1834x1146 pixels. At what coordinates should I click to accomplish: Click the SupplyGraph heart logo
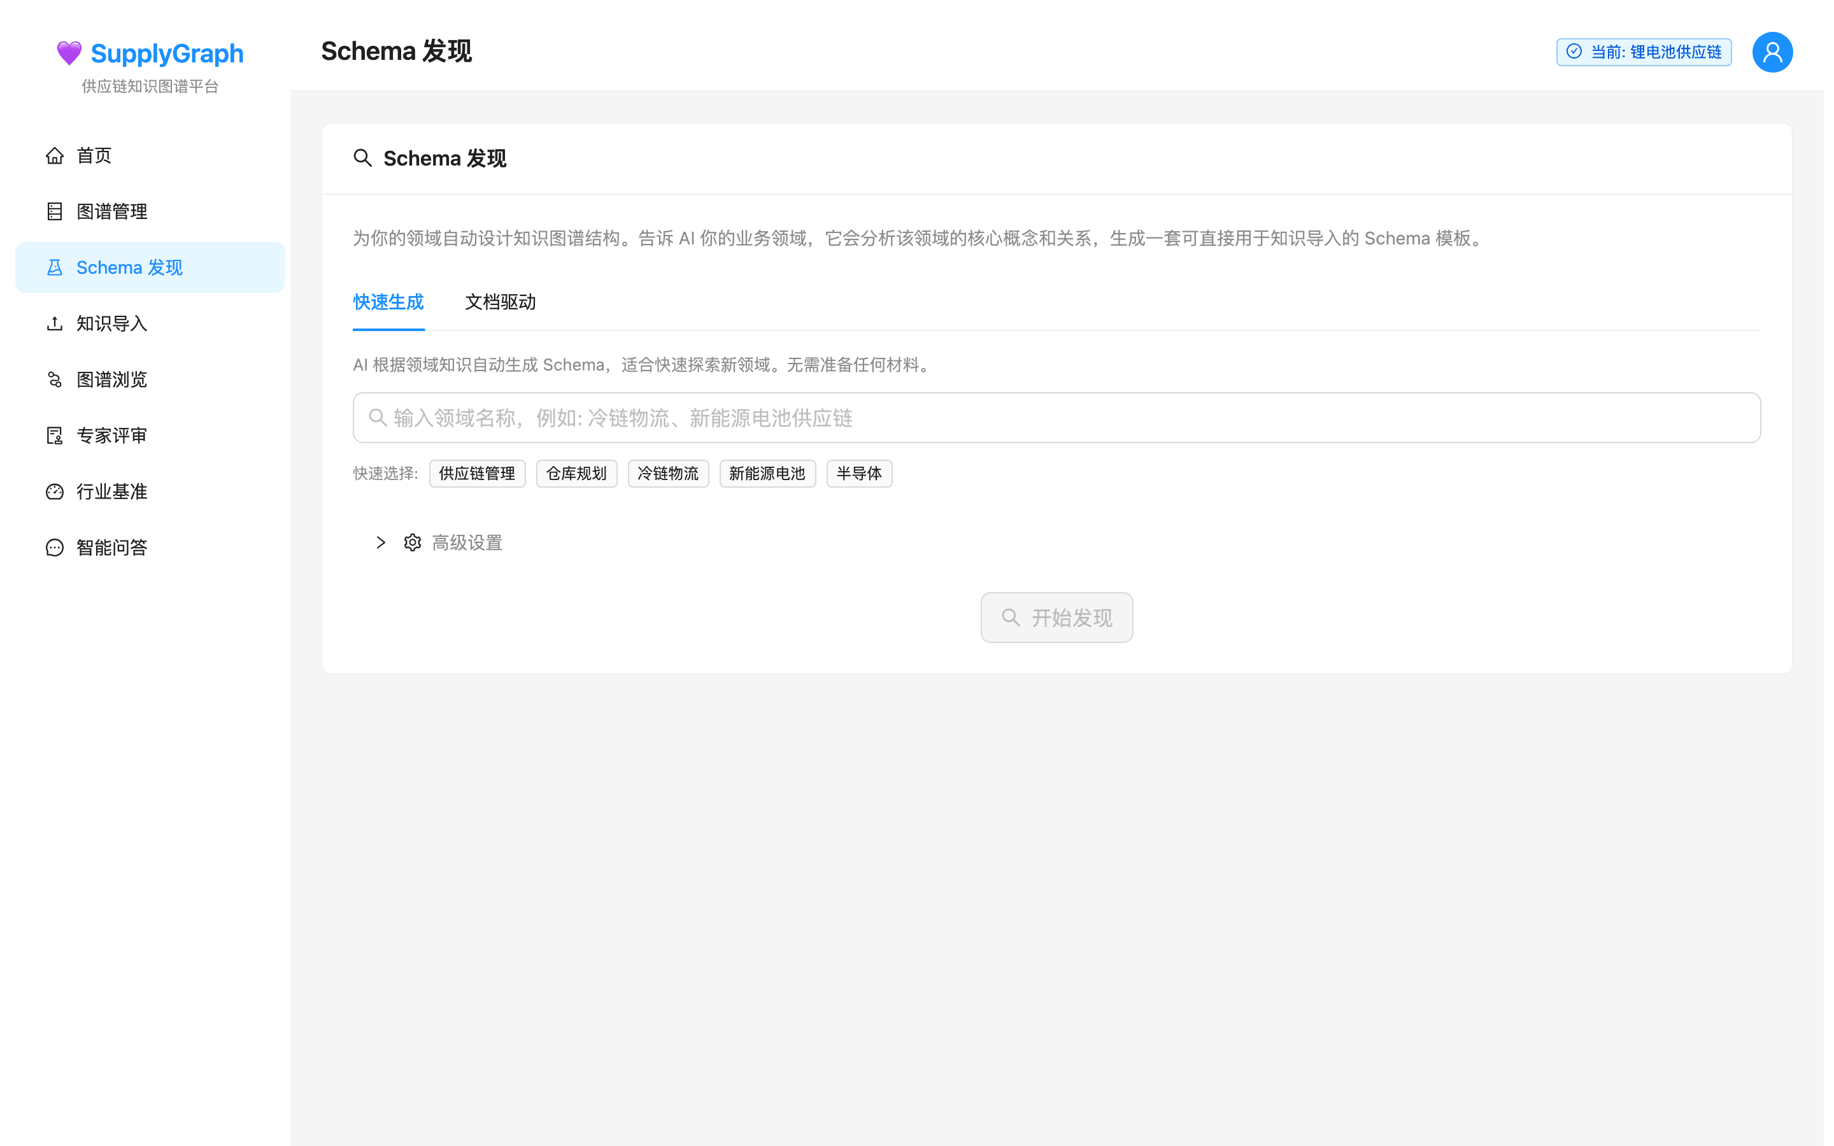tap(68, 52)
